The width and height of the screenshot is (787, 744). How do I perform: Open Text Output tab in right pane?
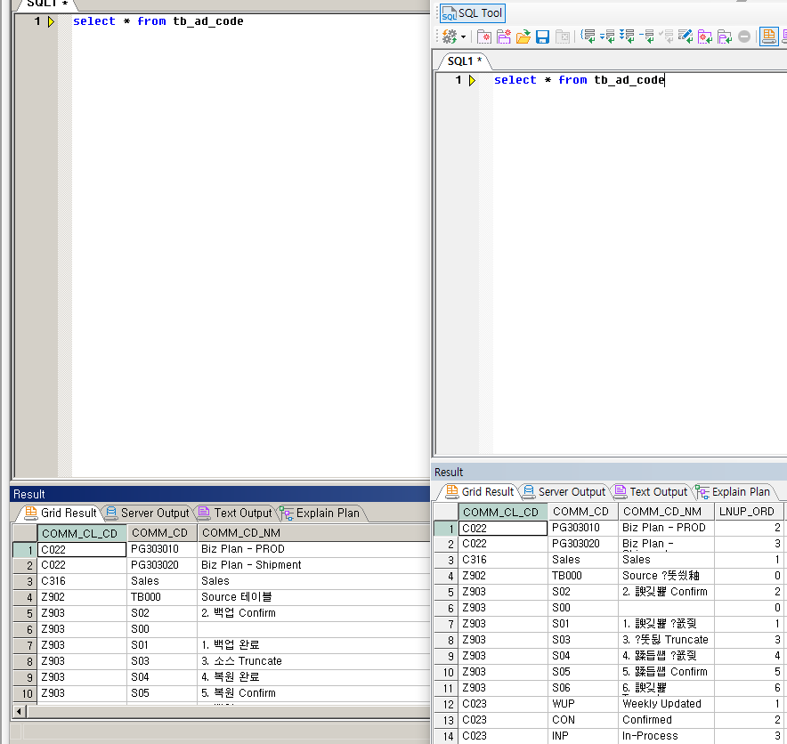651,491
